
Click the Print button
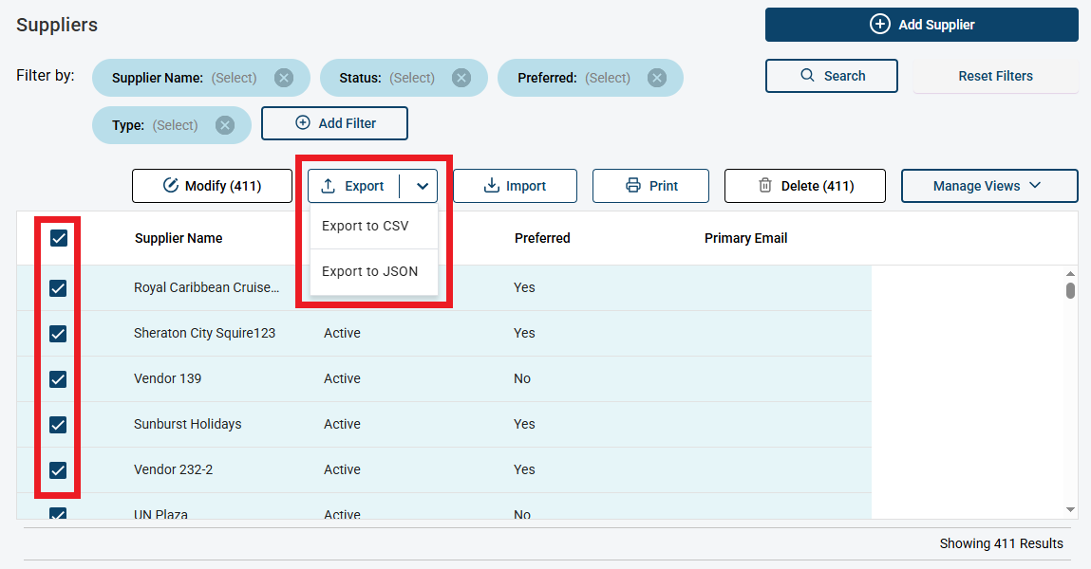pyautogui.click(x=650, y=186)
